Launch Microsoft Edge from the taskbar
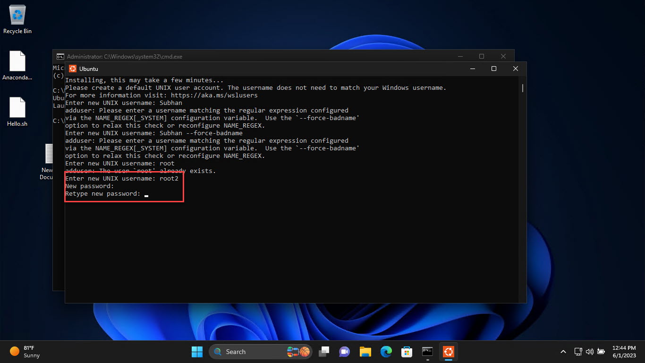Image resolution: width=645 pixels, height=363 pixels. tap(386, 352)
